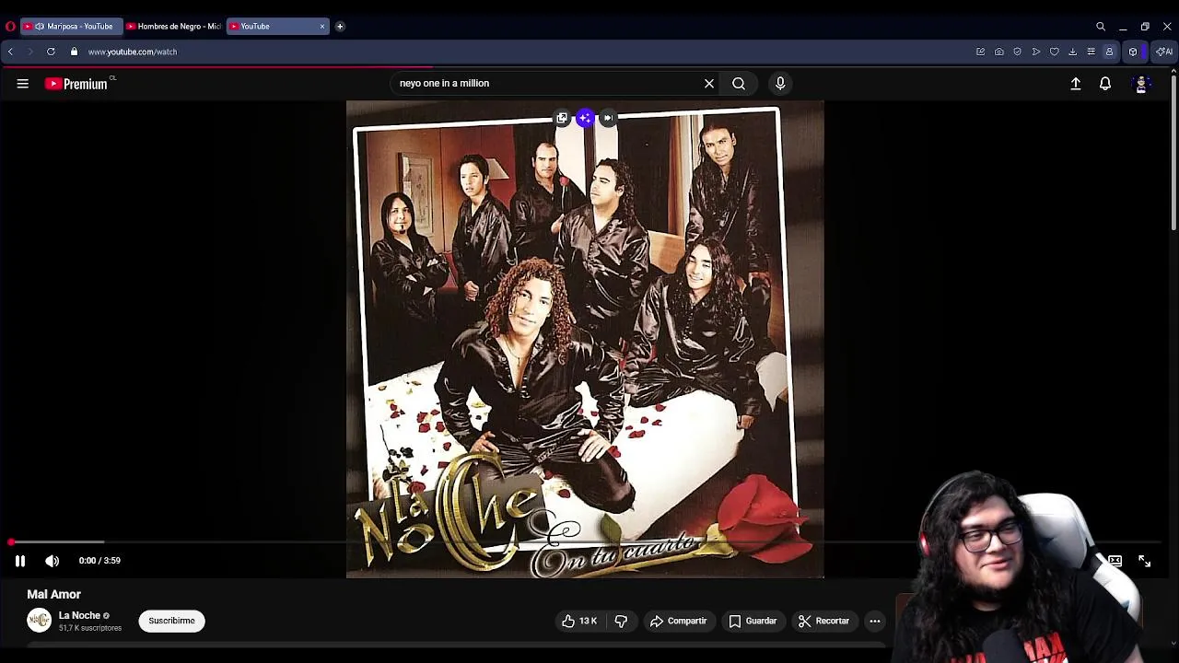Open the send flow arrow icon
The height and width of the screenshot is (663, 1179).
[x=1036, y=52]
